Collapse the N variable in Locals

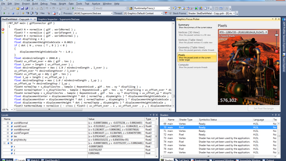[4, 143]
